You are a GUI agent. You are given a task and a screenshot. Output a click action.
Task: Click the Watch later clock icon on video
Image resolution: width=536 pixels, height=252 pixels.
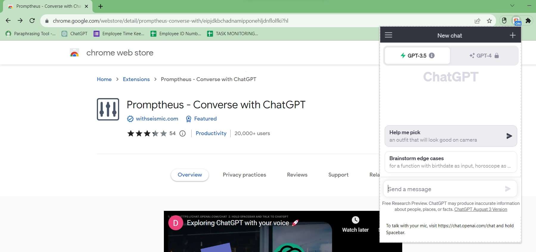355,220
